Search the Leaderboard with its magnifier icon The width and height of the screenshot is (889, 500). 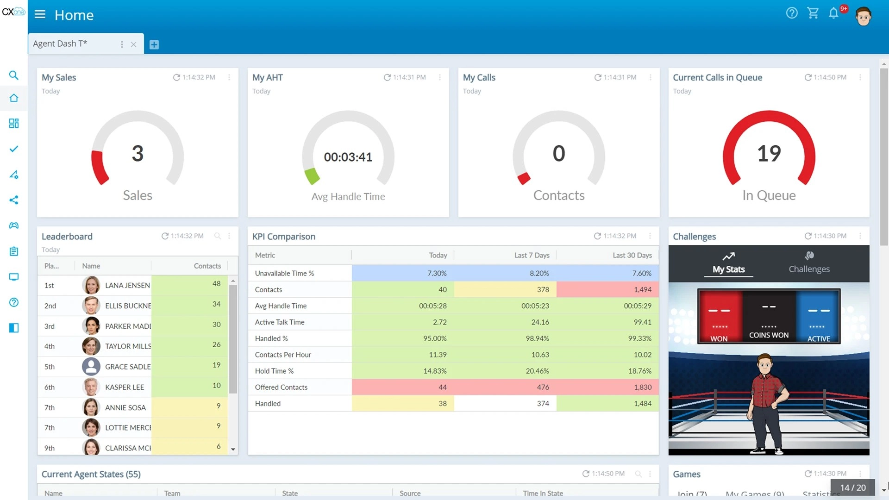[218, 236]
